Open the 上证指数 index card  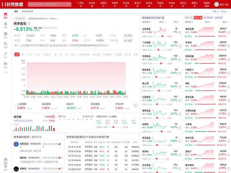(26, 106)
